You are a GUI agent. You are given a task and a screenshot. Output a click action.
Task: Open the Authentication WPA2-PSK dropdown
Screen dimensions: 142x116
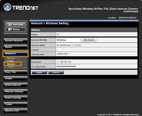(63, 54)
